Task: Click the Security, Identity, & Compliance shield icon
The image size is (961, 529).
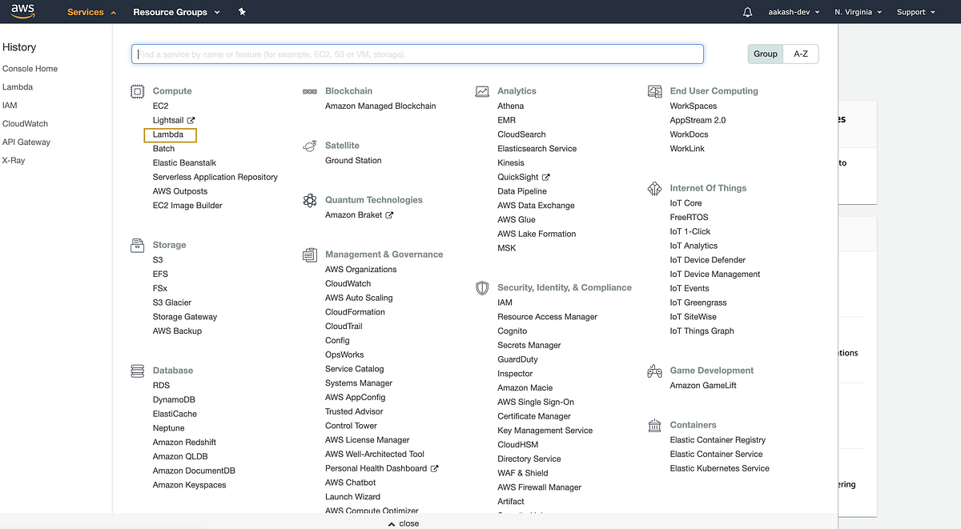Action: click(x=481, y=288)
